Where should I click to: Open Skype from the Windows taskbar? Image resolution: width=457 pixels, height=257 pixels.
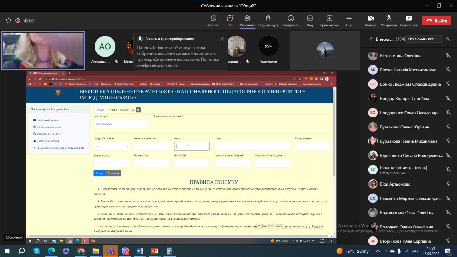coord(37,251)
